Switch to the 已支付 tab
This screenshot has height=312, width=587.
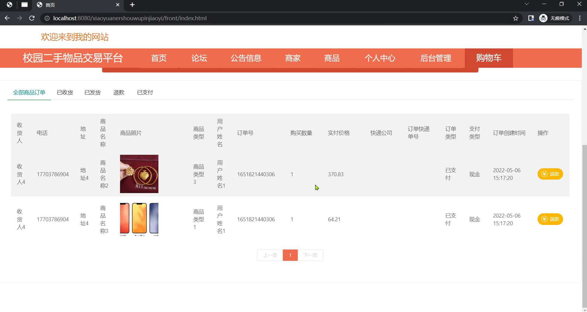[x=145, y=93]
